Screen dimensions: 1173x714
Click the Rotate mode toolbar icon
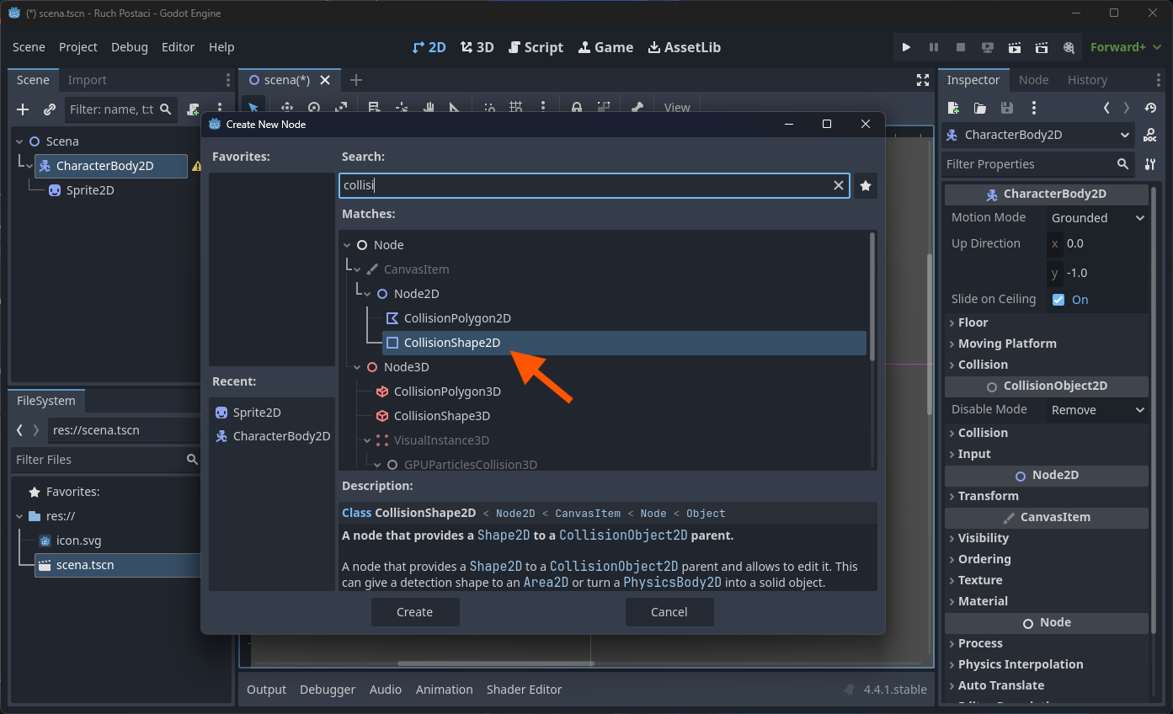(314, 108)
